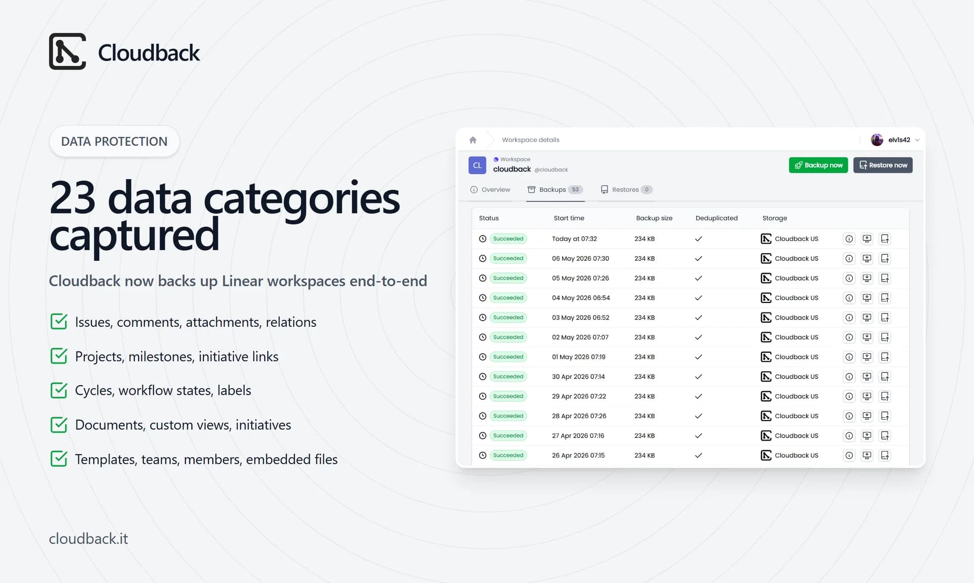Click the elvis42 profile avatar
Viewport: 974px width, 583px height.
click(877, 140)
